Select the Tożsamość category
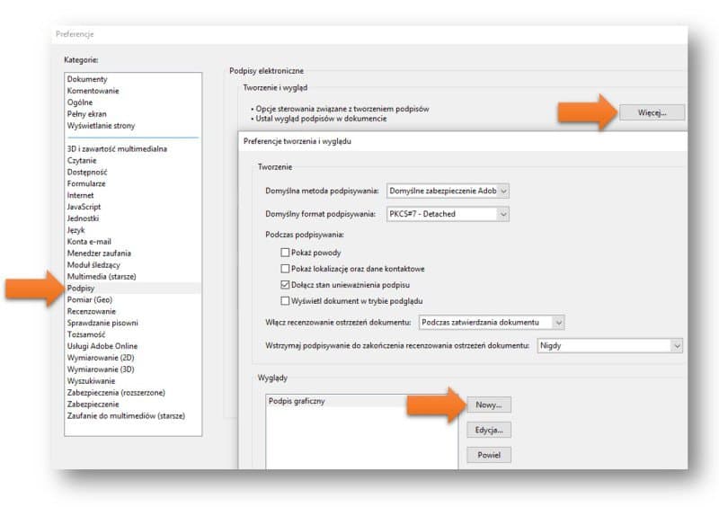This screenshot has width=719, height=507. tap(132, 334)
